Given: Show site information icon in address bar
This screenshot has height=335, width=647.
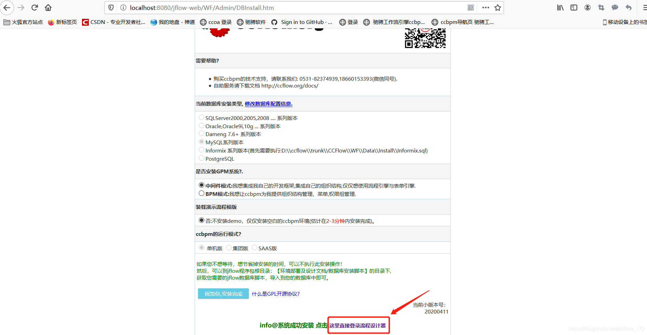Looking at the screenshot, I should (123, 8).
